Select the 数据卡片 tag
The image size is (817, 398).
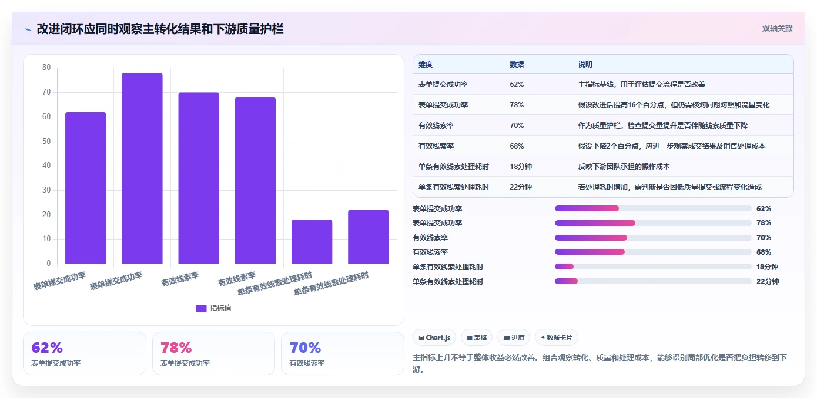coord(557,338)
